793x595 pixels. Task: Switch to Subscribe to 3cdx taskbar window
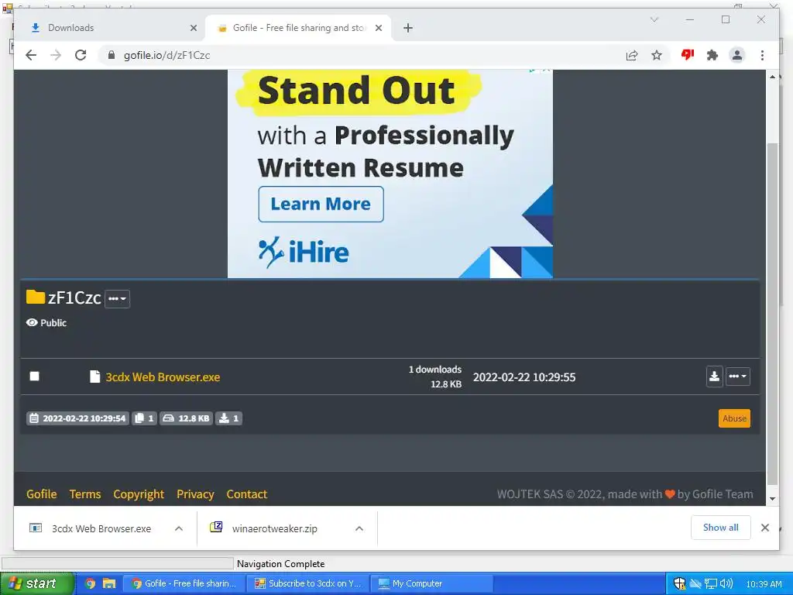point(308,583)
